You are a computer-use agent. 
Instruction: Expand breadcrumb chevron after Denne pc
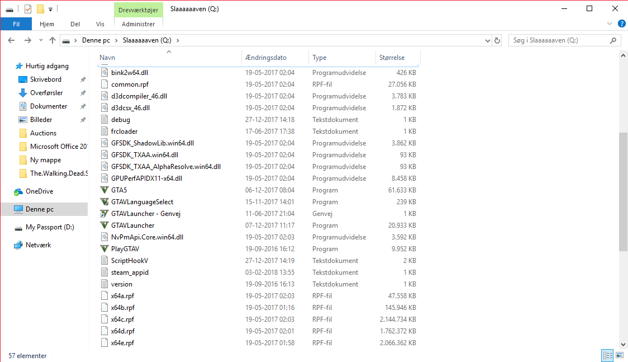pyautogui.click(x=116, y=40)
